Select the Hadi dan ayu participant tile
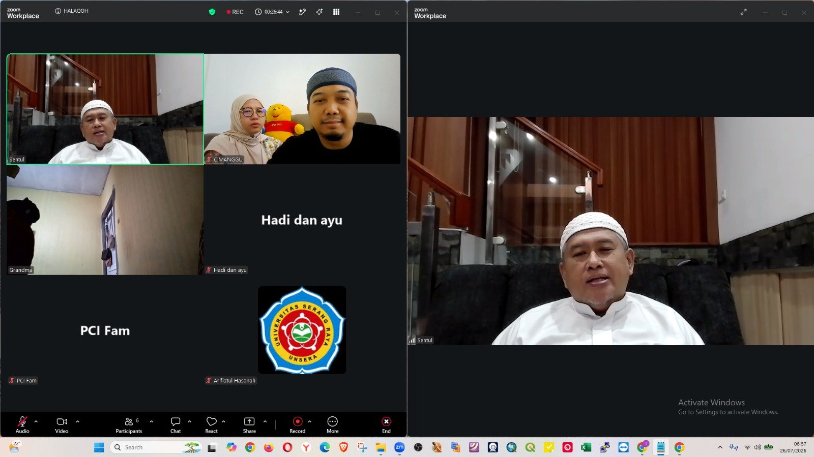The width and height of the screenshot is (814, 457). 302,220
